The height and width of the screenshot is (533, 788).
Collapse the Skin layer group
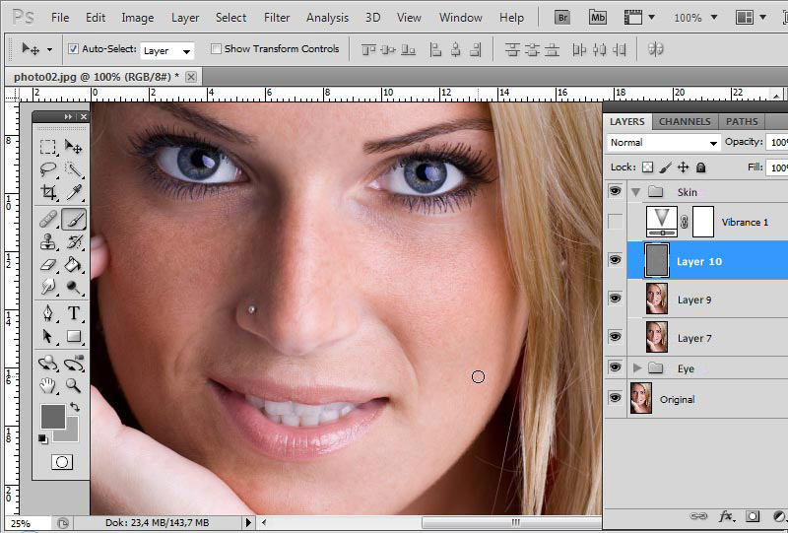pyautogui.click(x=636, y=192)
